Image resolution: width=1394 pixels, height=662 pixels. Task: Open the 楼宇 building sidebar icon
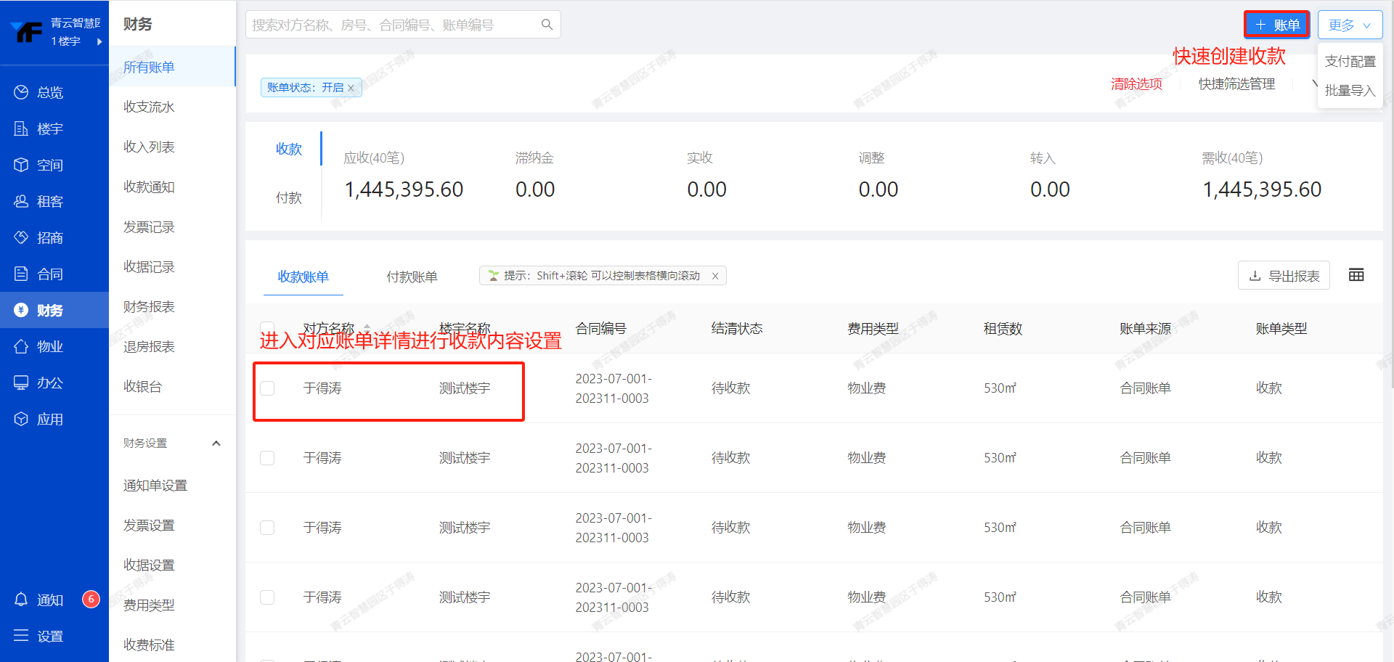pyautogui.click(x=21, y=128)
